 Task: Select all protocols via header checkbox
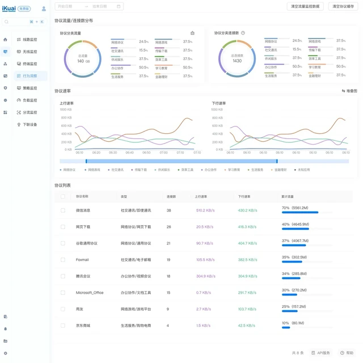pyautogui.click(x=63, y=196)
